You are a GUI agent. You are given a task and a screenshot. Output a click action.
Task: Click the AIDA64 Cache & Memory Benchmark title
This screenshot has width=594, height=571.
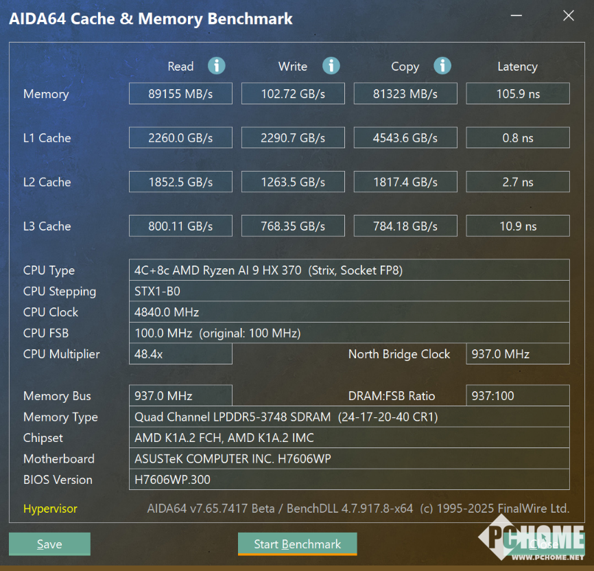tap(151, 19)
